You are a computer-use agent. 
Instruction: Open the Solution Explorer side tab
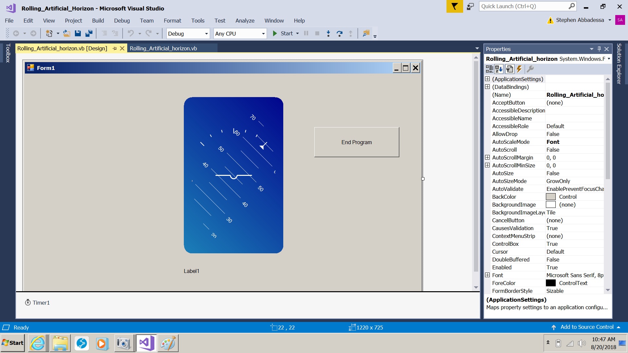619,64
